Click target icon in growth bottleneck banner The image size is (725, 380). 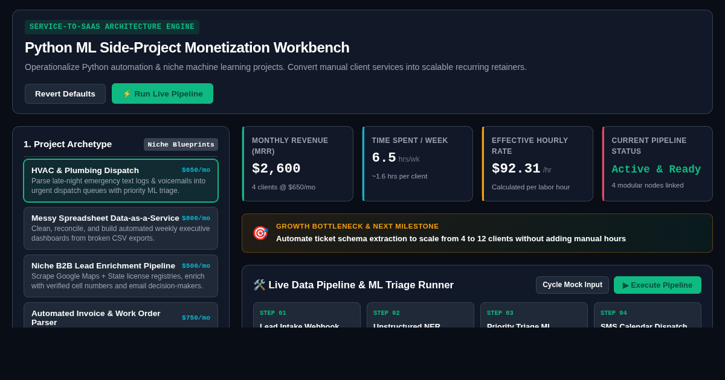coord(260,233)
